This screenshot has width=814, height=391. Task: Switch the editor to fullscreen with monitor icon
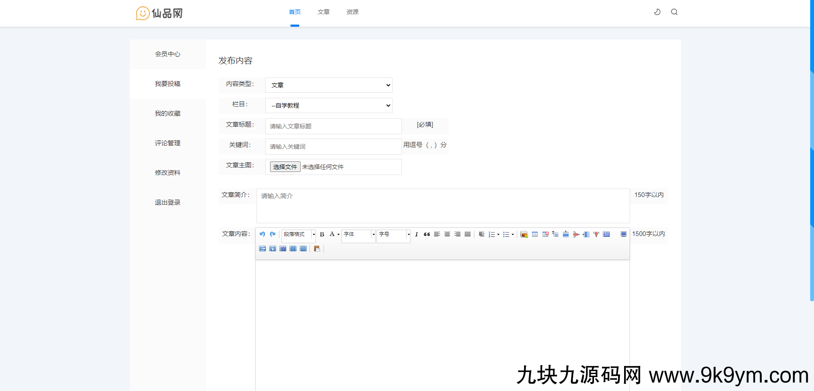point(623,234)
